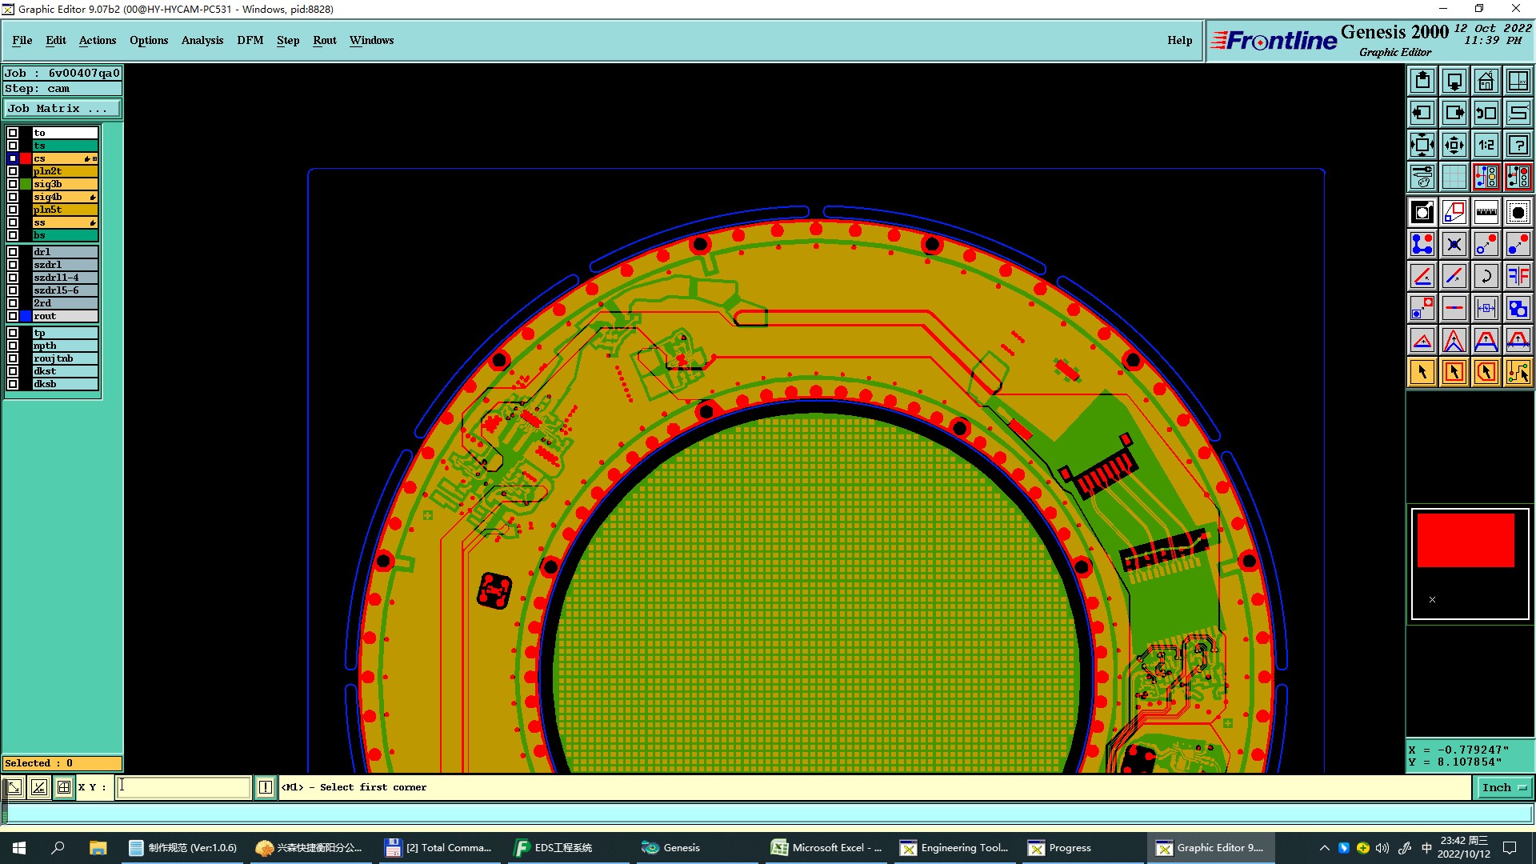Screen dimensions: 1536x864
Task: Open the help question mark icon
Action: click(1518, 145)
